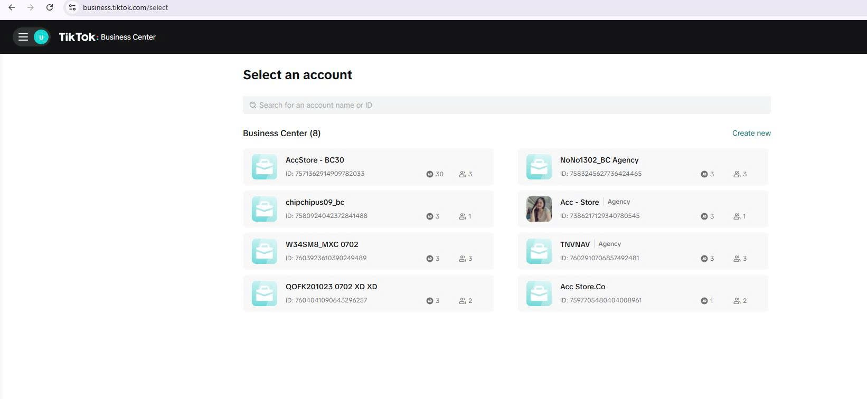This screenshot has width=867, height=399.
Task: Select the chipchipus09_bc account name
Action: 315,202
